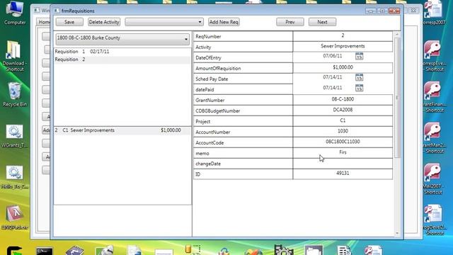Image resolution: width=453 pixels, height=255 pixels.
Task: Click the Save button
Action: (69, 22)
